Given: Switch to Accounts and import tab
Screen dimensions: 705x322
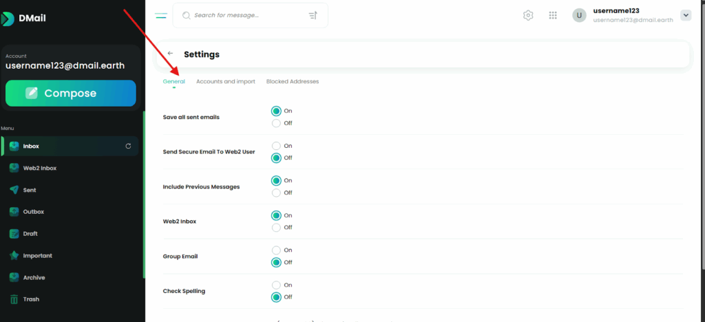Looking at the screenshot, I should tap(225, 81).
